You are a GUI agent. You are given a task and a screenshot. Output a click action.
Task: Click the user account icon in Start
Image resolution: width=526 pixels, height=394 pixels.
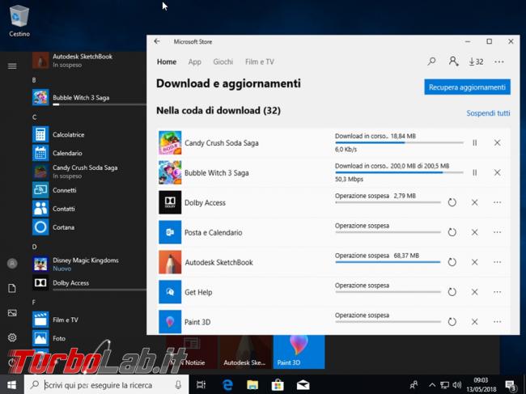12,264
